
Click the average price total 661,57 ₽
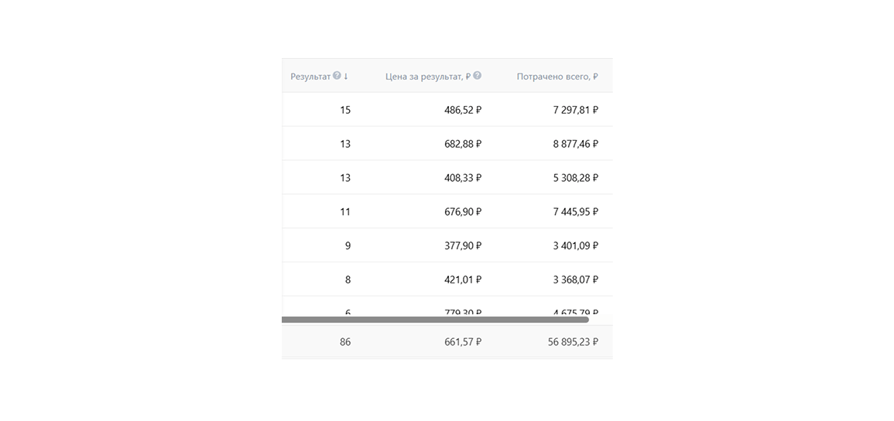(x=463, y=341)
